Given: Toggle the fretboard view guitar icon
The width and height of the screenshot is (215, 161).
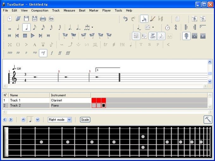Looking at the screenshot, I should click(186, 36).
